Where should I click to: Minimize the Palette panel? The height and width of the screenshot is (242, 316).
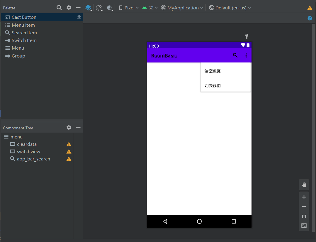click(x=78, y=8)
